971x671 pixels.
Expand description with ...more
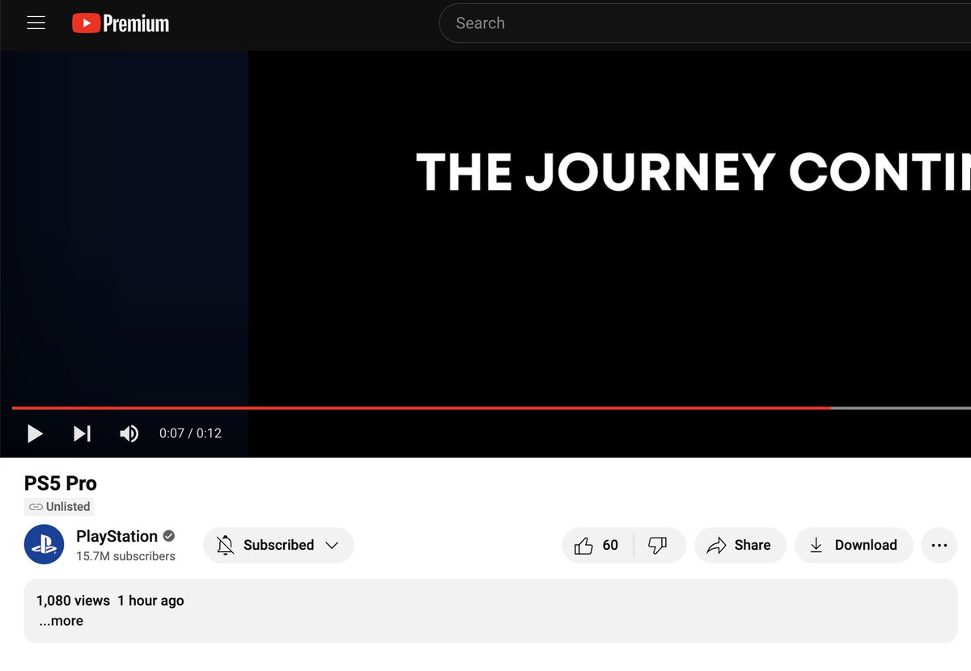[x=61, y=621]
